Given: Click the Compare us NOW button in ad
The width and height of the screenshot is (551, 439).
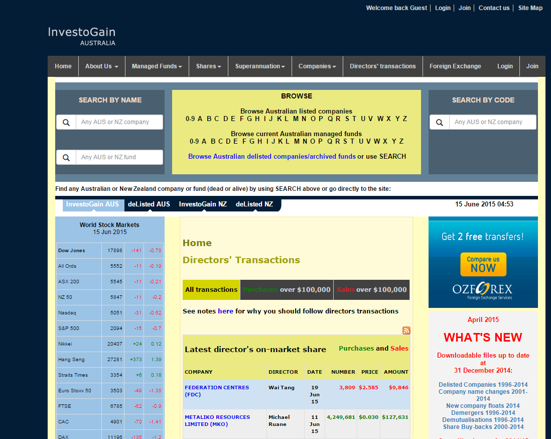Looking at the screenshot, I should point(483,264).
